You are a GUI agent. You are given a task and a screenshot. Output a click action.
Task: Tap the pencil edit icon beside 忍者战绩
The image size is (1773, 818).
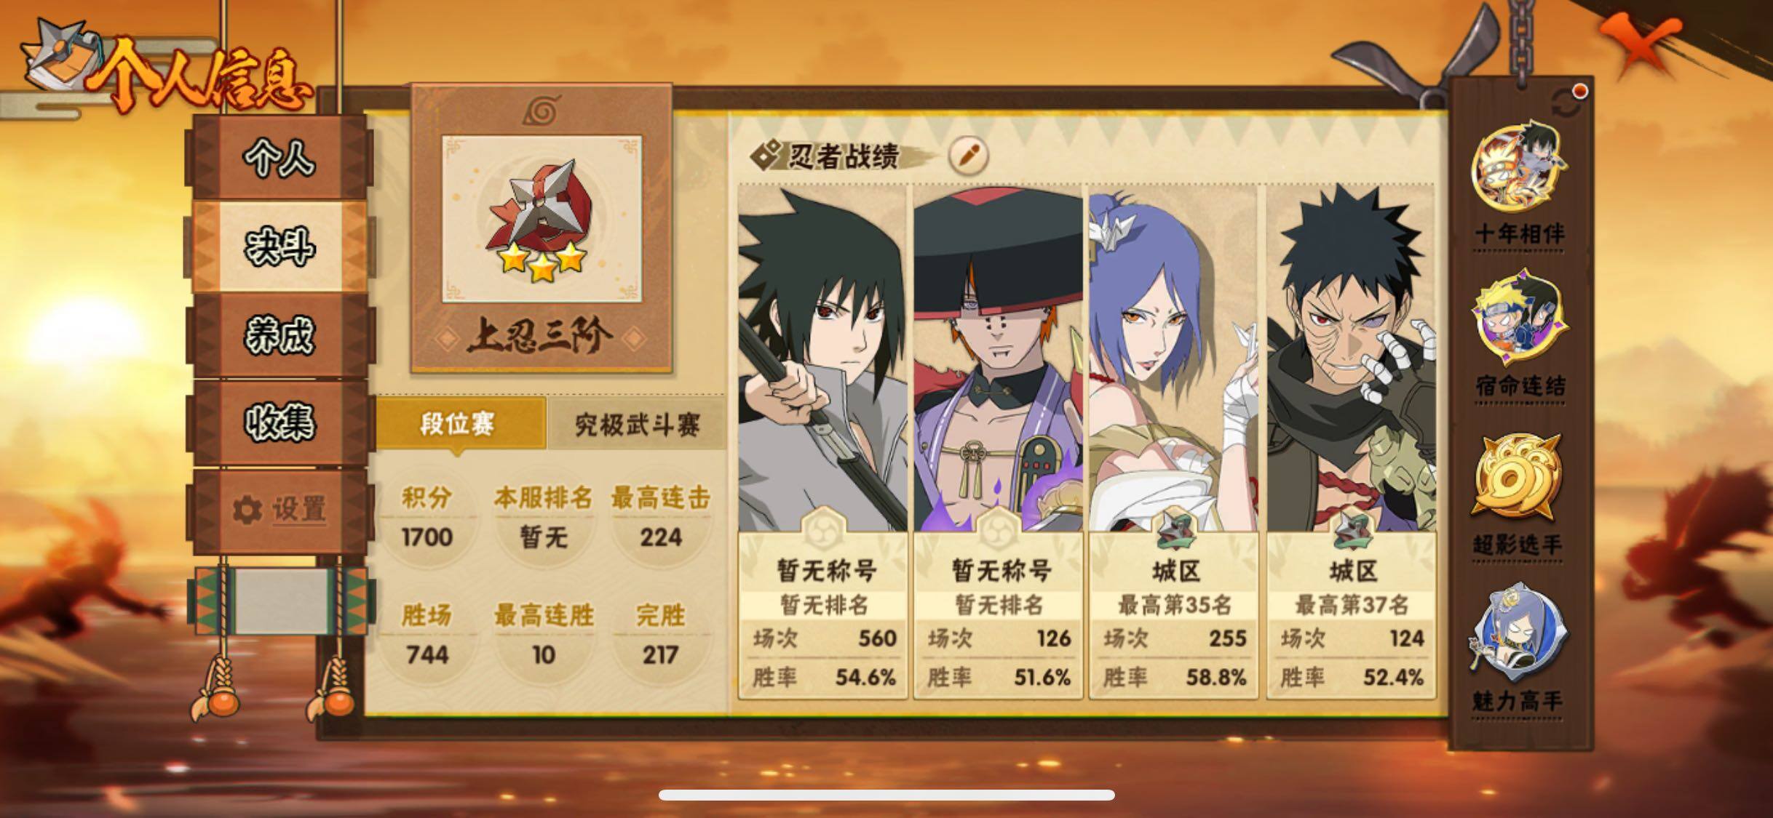969,156
